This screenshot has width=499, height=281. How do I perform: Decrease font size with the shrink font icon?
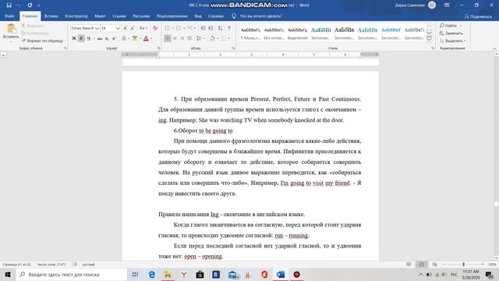133,28
